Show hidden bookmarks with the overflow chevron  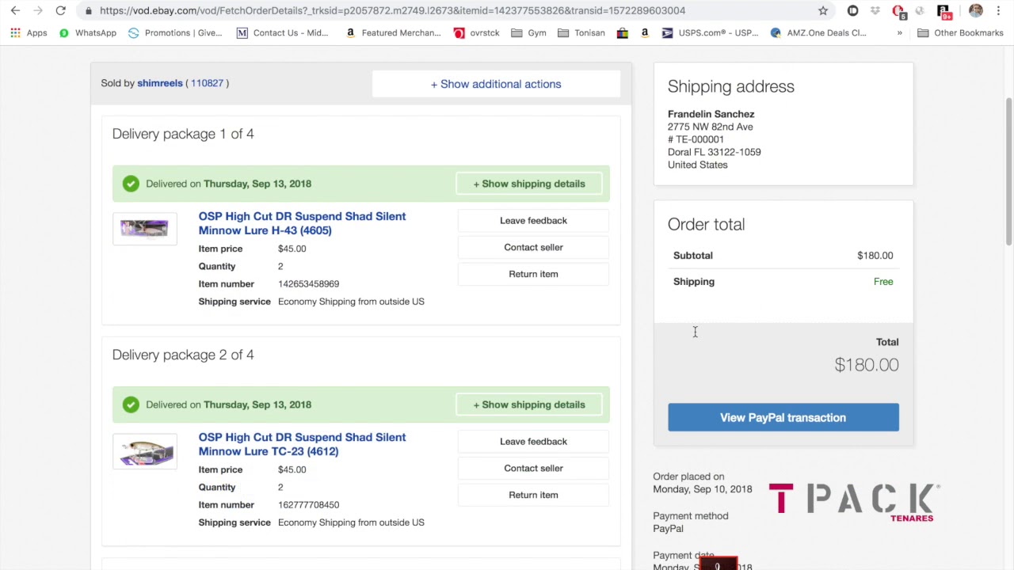pos(899,32)
